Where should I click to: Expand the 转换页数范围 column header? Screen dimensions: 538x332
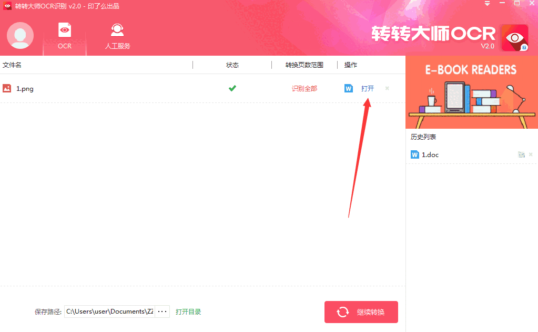pos(304,65)
